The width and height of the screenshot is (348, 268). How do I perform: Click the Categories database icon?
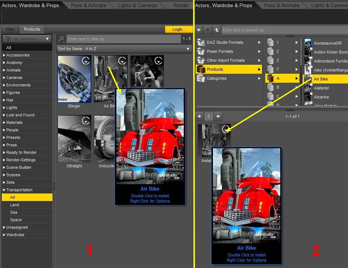(201, 78)
